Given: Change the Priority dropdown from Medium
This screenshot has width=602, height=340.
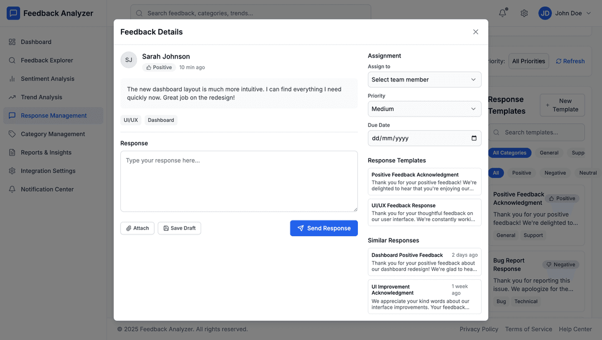Looking at the screenshot, I should pyautogui.click(x=424, y=108).
